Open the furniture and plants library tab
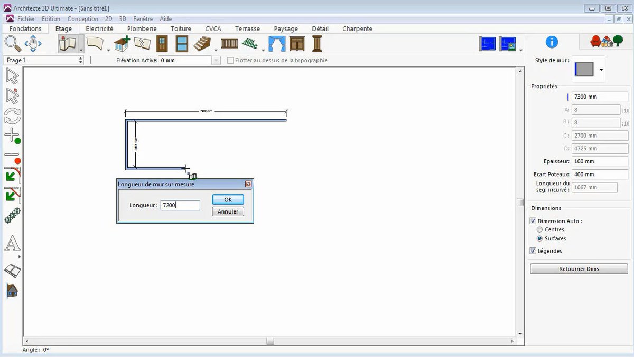This screenshot has width=634, height=357. (x=605, y=41)
